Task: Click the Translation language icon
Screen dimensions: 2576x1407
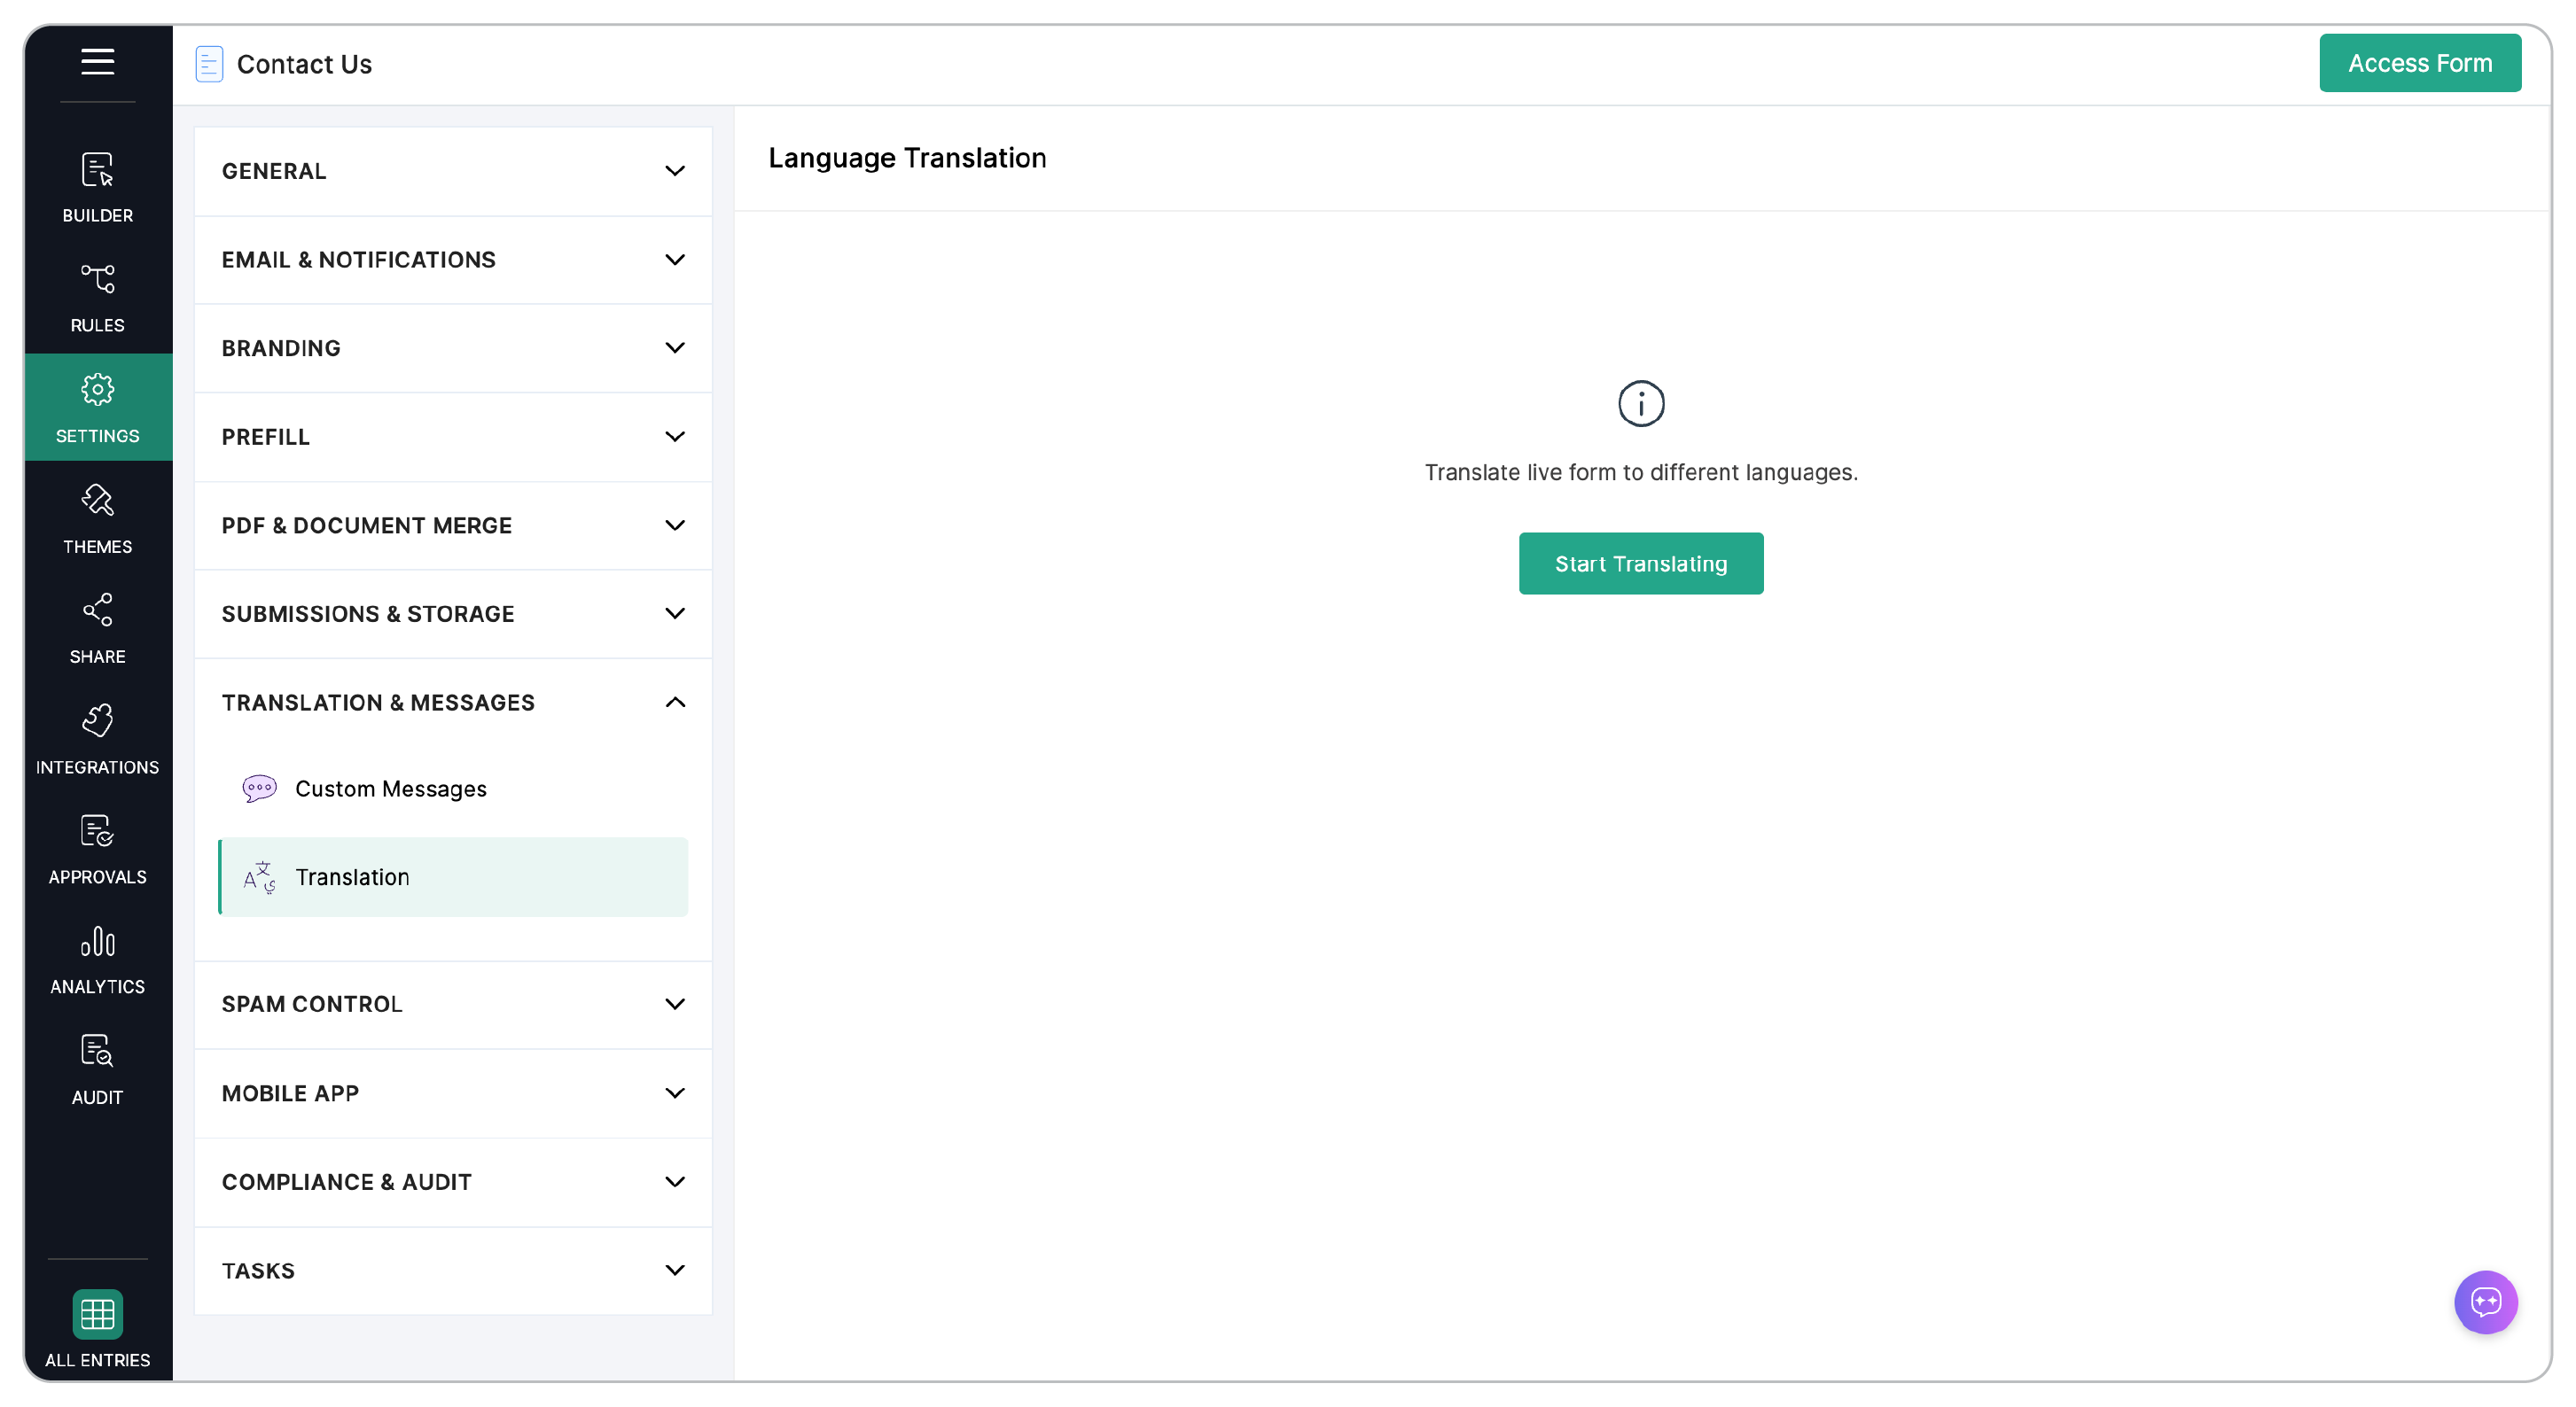Action: pos(259,877)
